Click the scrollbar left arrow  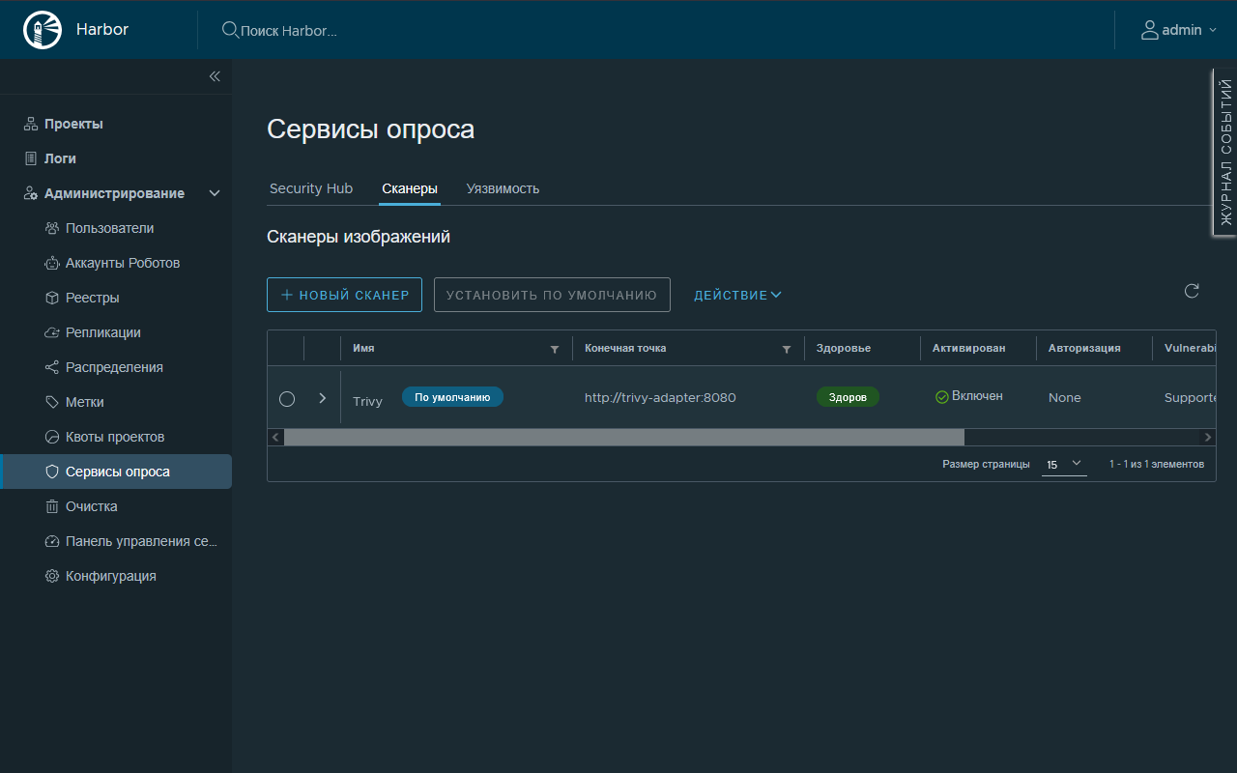point(275,438)
